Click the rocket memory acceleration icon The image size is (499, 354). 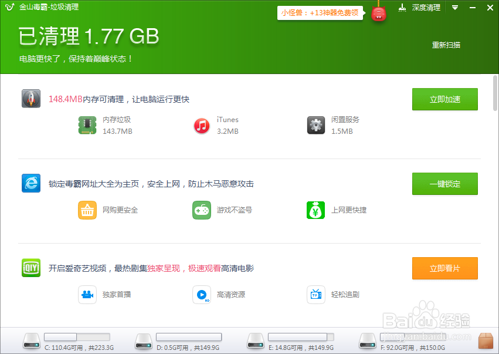tap(31, 99)
